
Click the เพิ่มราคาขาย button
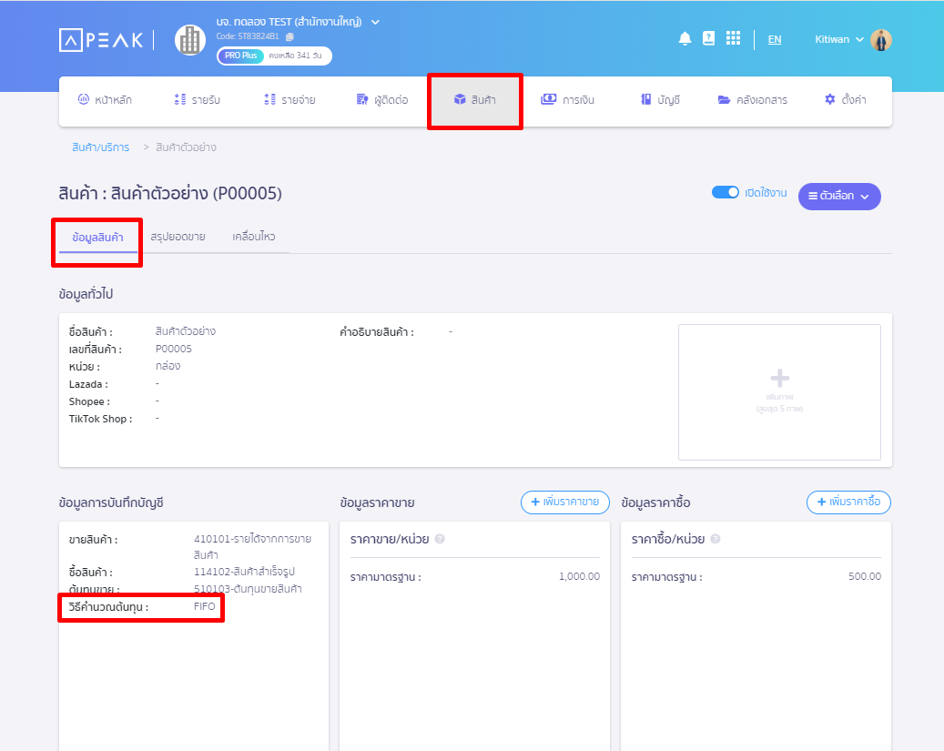pos(564,502)
